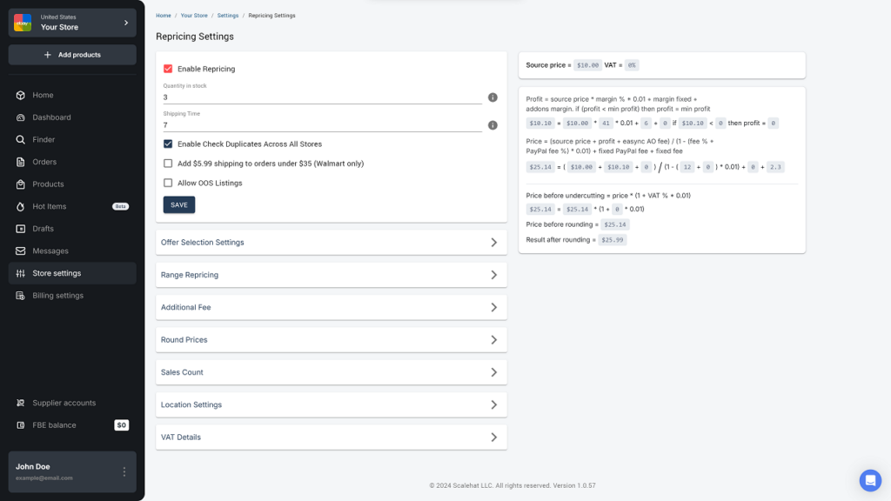The height and width of the screenshot is (501, 891).
Task: Navigate to Settings via the breadcrumb
Action: coord(226,15)
